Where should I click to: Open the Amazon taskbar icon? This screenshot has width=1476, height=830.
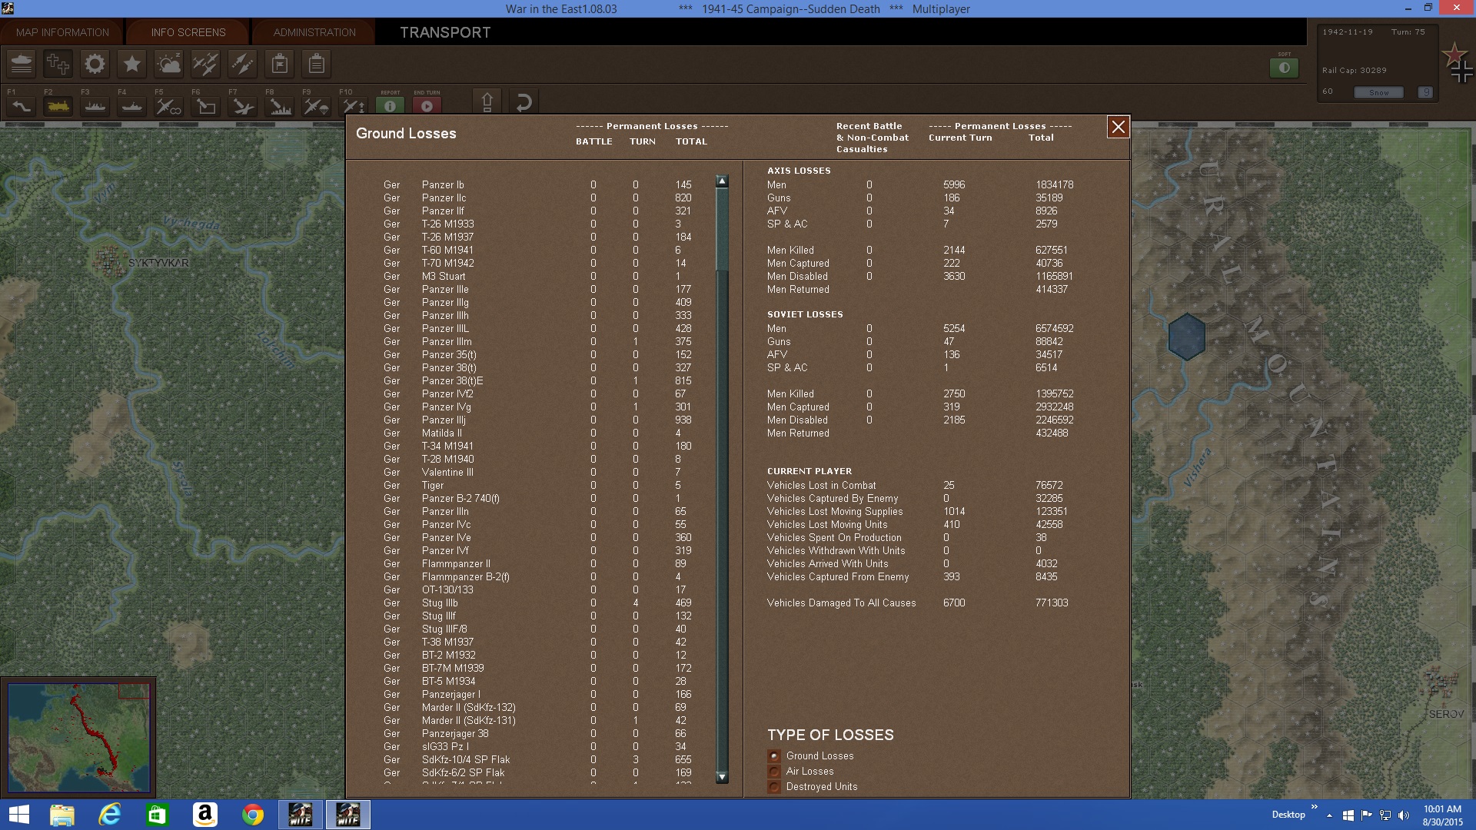click(204, 815)
